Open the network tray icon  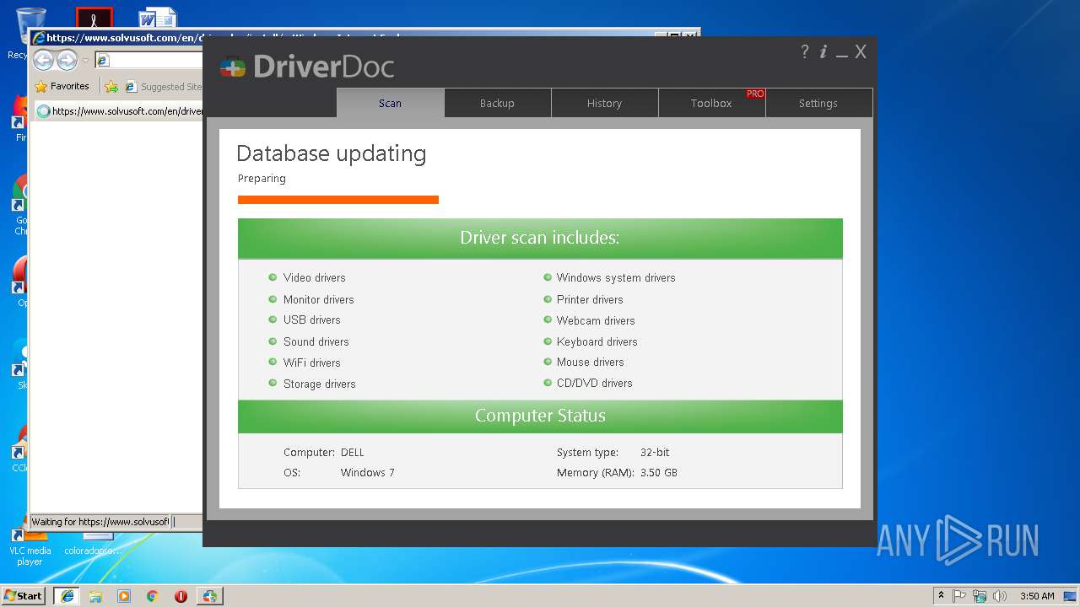pos(980,596)
